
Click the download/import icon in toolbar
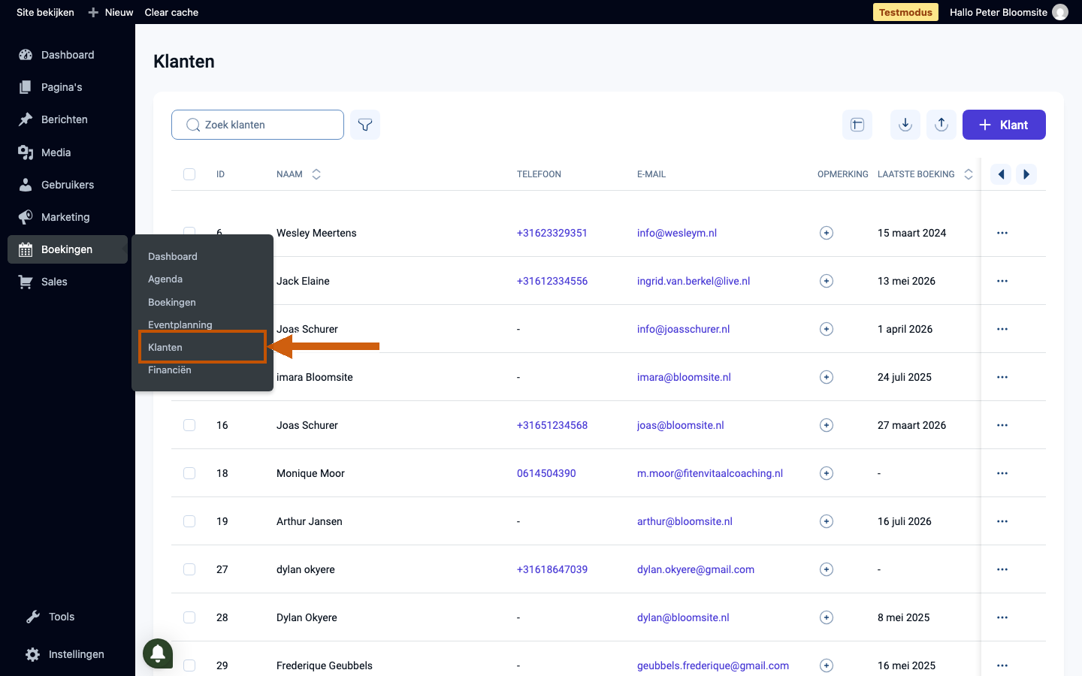coord(905,125)
